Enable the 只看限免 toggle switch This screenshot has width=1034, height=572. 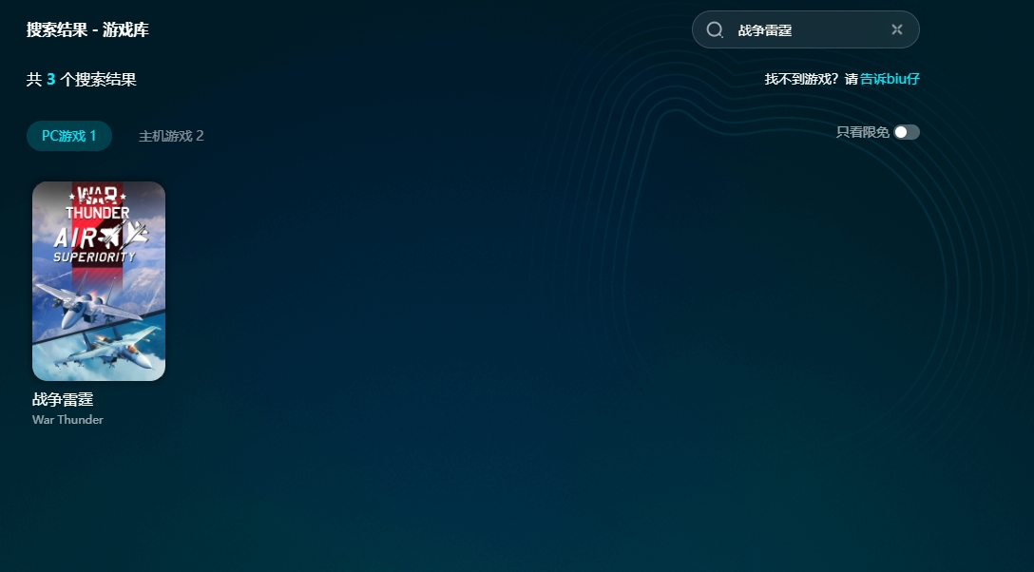pyautogui.click(x=906, y=132)
